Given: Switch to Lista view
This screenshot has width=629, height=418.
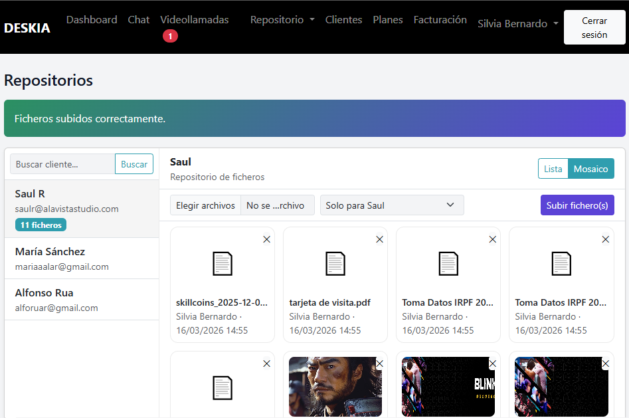Looking at the screenshot, I should 553,169.
